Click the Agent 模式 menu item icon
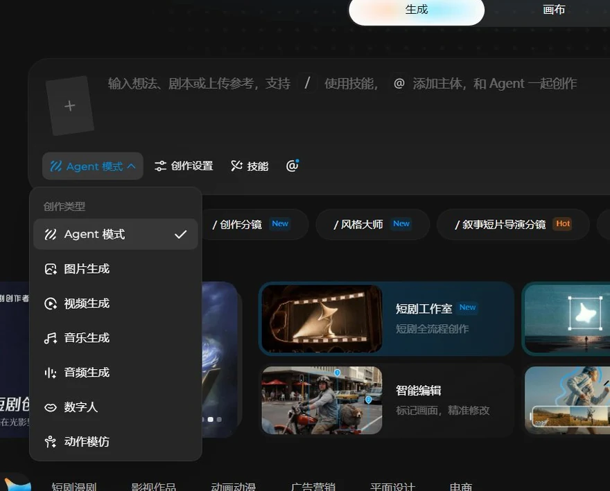Image resolution: width=610 pixels, height=491 pixels. (x=51, y=235)
